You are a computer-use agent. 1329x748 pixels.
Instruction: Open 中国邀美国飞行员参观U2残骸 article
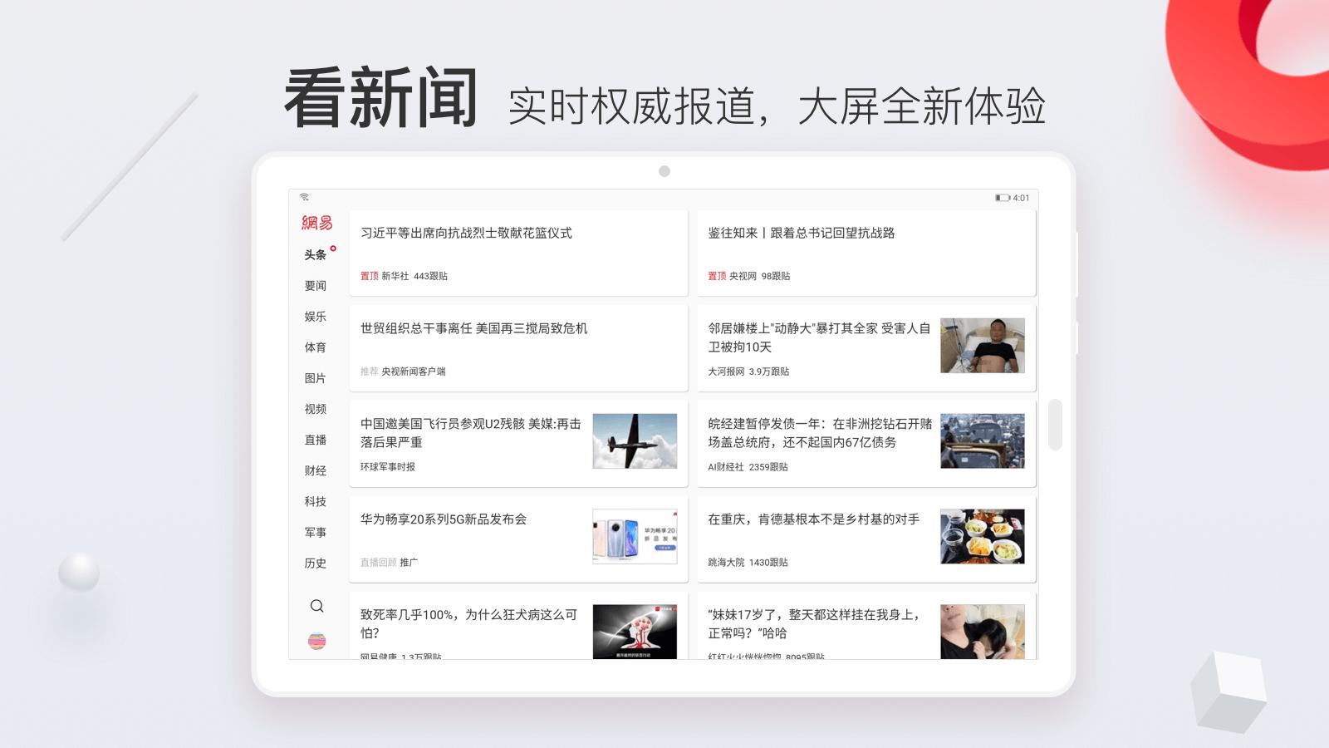point(470,433)
